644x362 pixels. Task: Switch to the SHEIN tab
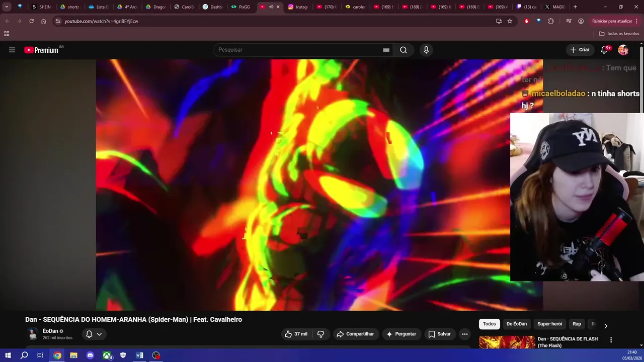click(41, 7)
